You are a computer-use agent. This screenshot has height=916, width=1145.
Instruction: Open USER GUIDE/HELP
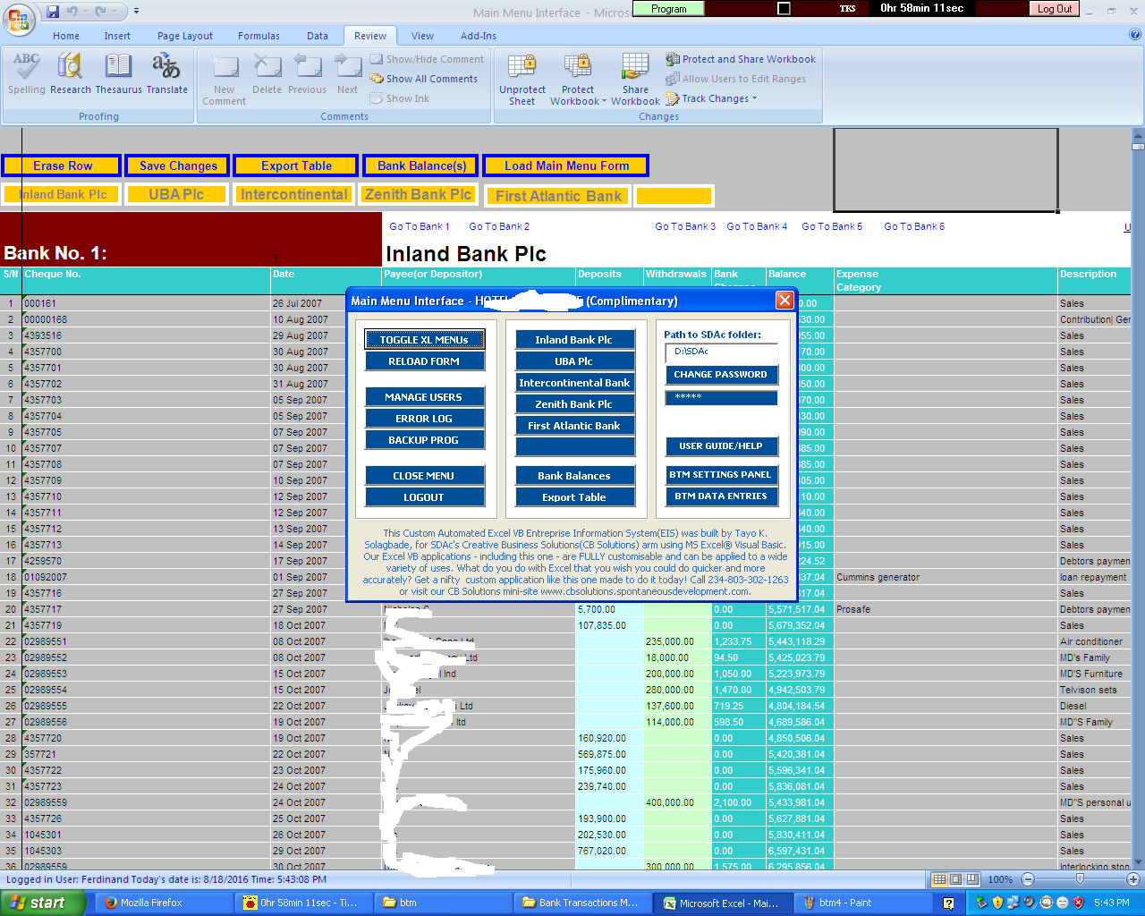[721, 445]
